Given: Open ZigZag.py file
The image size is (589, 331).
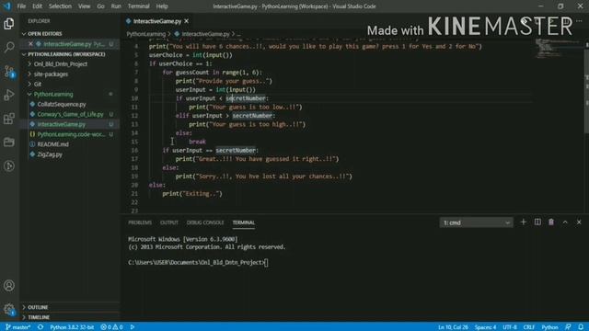Looking at the screenshot, I should tap(50, 154).
